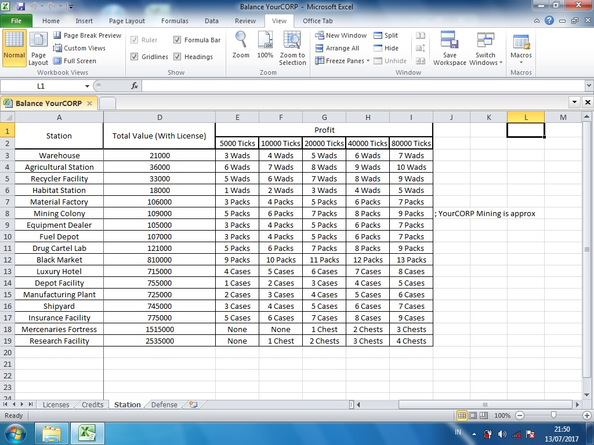Click the Unhide window button
594x445 pixels.
coord(390,61)
